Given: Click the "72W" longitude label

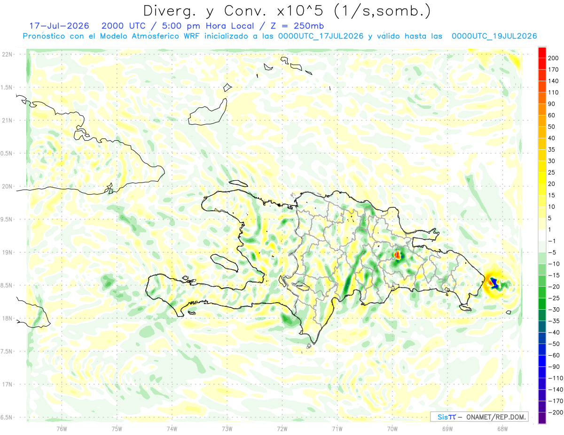Looking at the screenshot, I should (282, 428).
